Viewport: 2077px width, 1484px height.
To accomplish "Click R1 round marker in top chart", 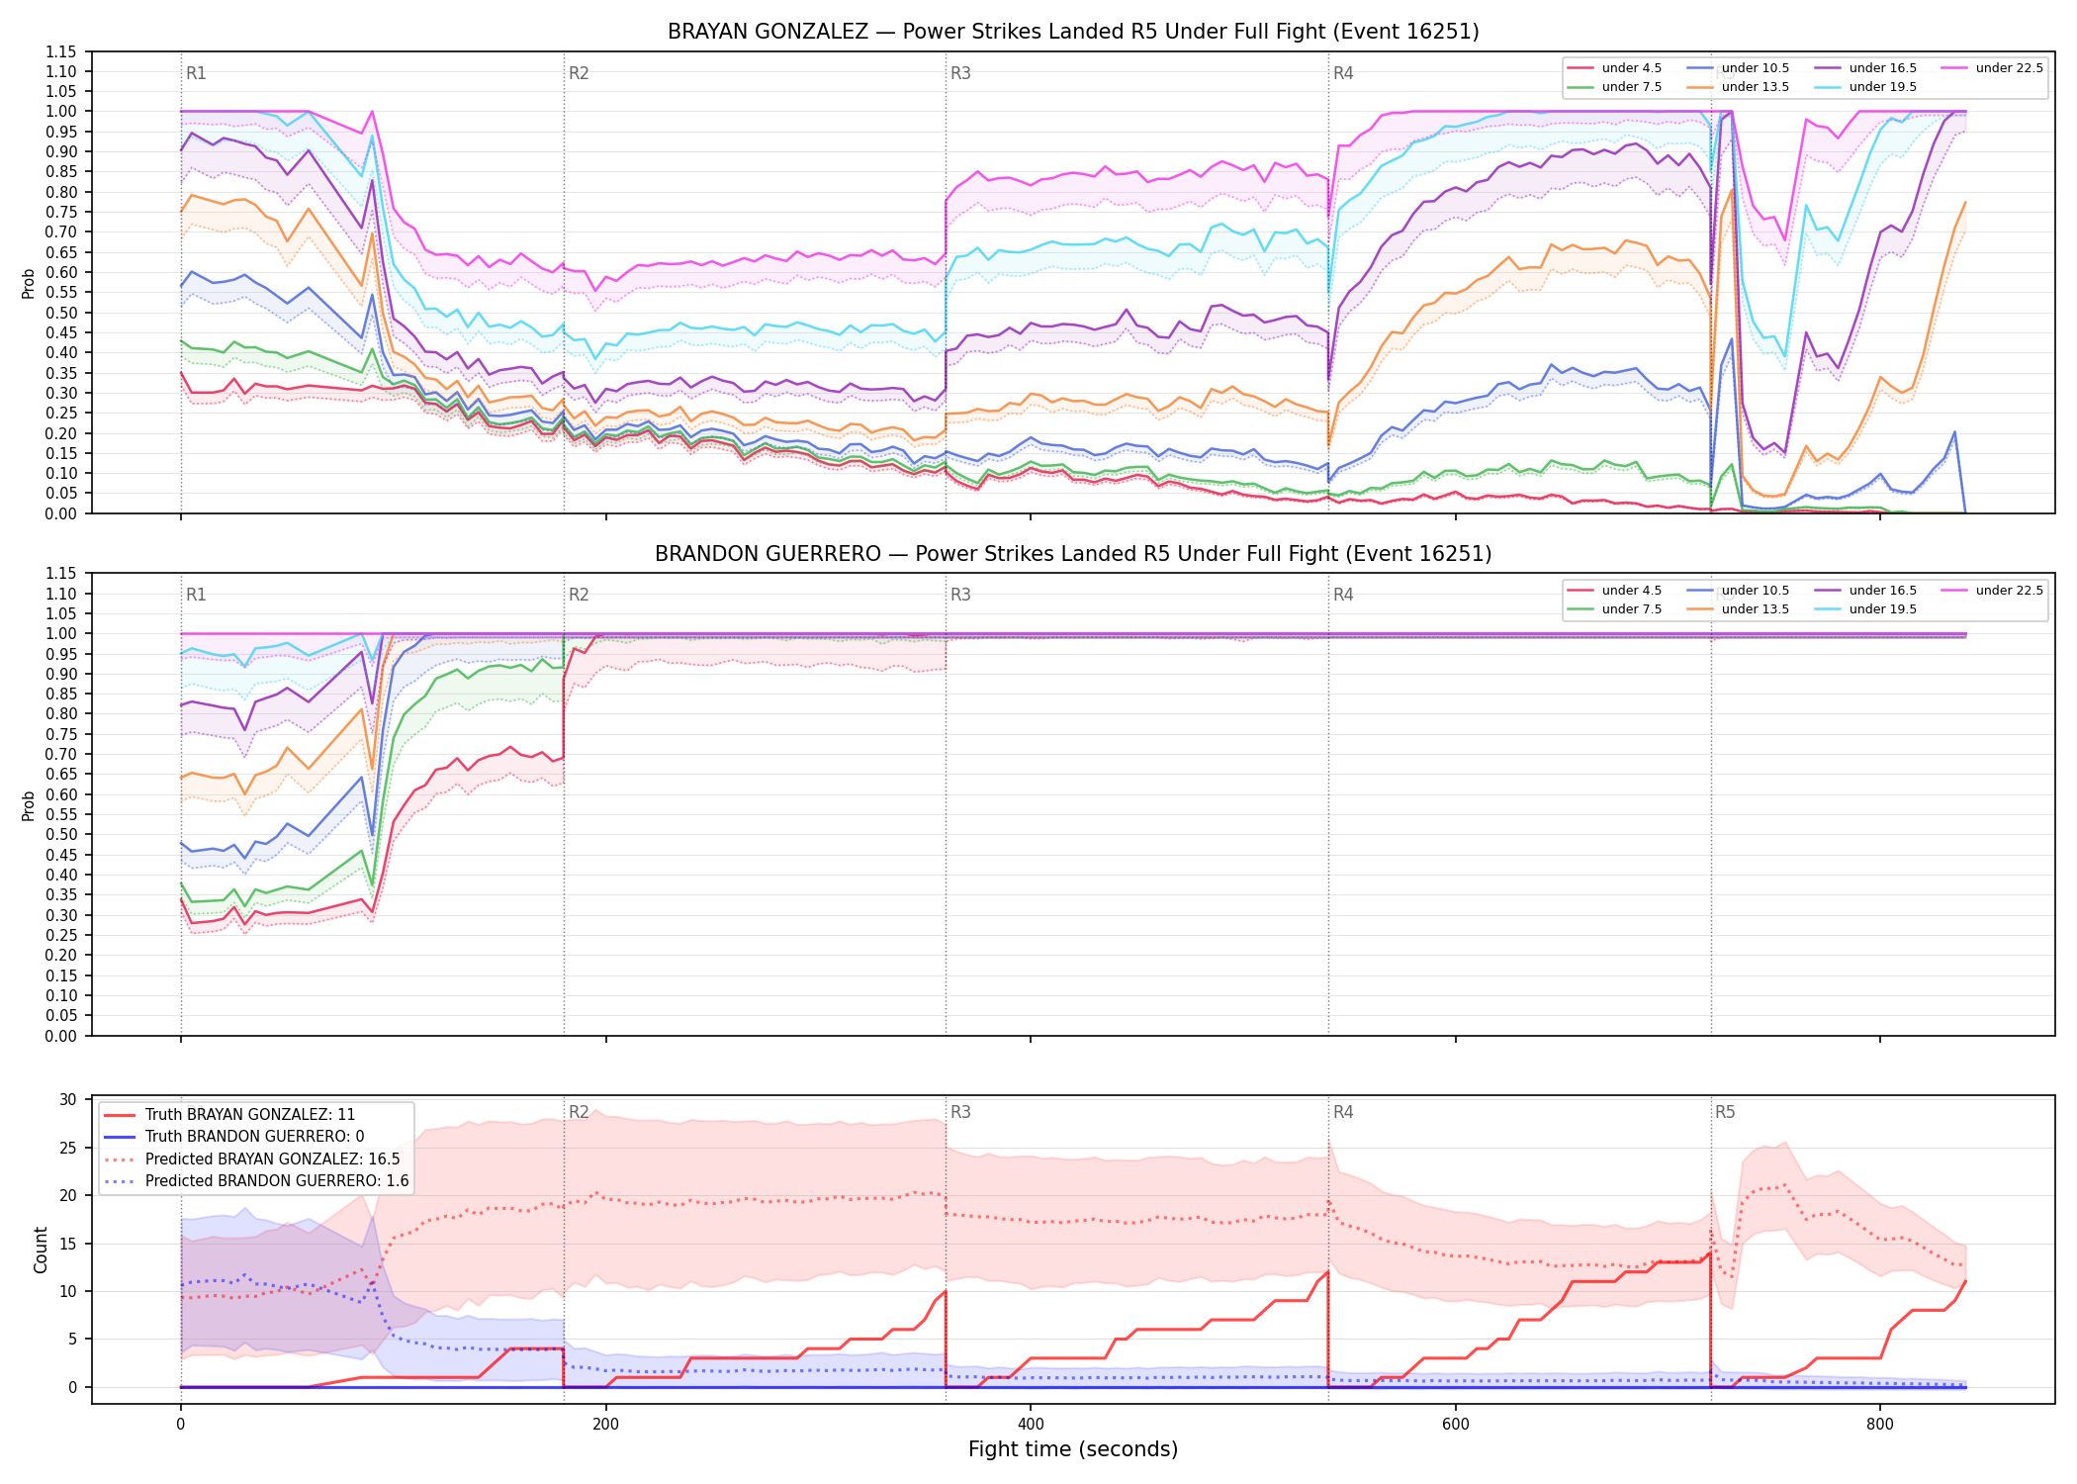I will click(x=196, y=73).
